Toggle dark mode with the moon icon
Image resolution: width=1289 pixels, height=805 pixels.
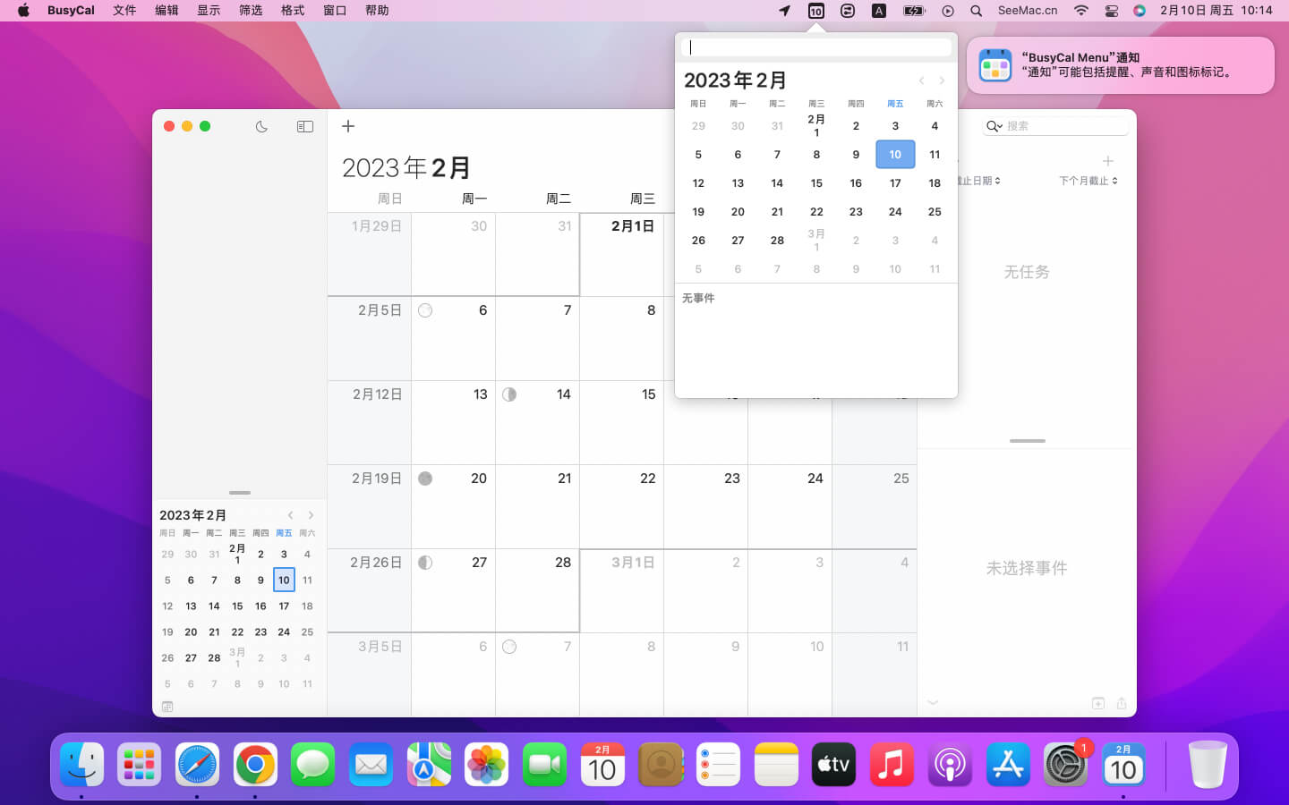(261, 126)
